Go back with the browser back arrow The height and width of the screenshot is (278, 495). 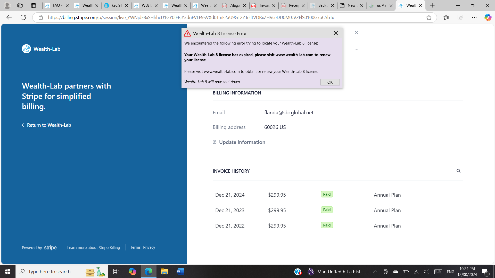coord(9,18)
